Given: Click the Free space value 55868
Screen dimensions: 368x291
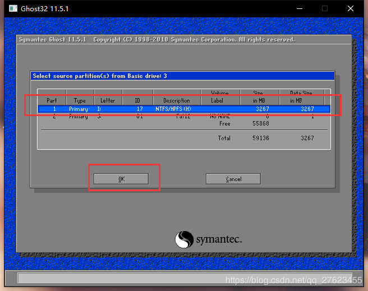Looking at the screenshot, I should pyautogui.click(x=261, y=123).
